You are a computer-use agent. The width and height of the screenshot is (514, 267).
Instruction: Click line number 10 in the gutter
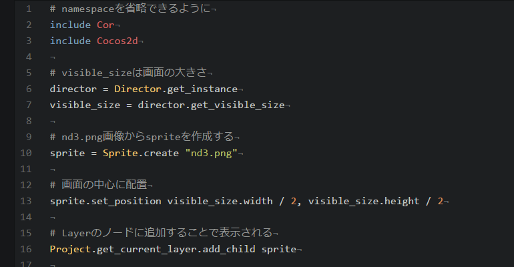point(27,153)
